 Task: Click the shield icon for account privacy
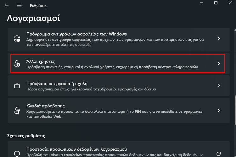(x=17, y=154)
